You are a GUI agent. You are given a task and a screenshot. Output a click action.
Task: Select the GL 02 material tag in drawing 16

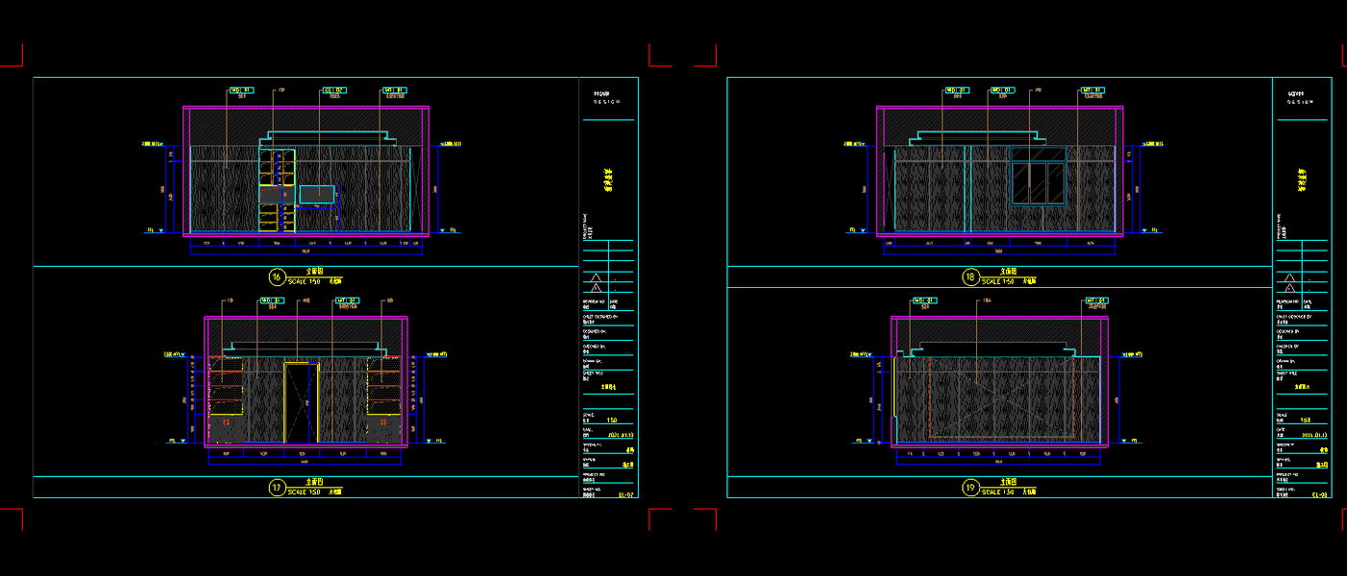(x=334, y=90)
